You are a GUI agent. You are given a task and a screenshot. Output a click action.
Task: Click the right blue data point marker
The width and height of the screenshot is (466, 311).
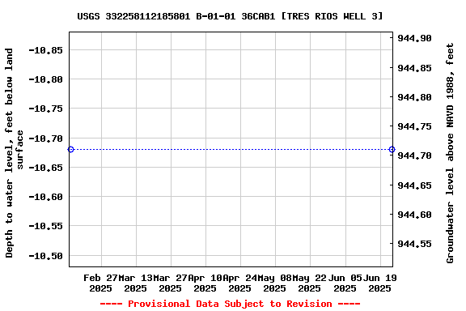(392, 149)
